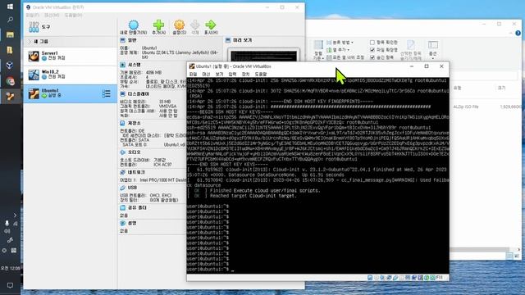Switch Explorer to details view icon

click(x=509, y=256)
